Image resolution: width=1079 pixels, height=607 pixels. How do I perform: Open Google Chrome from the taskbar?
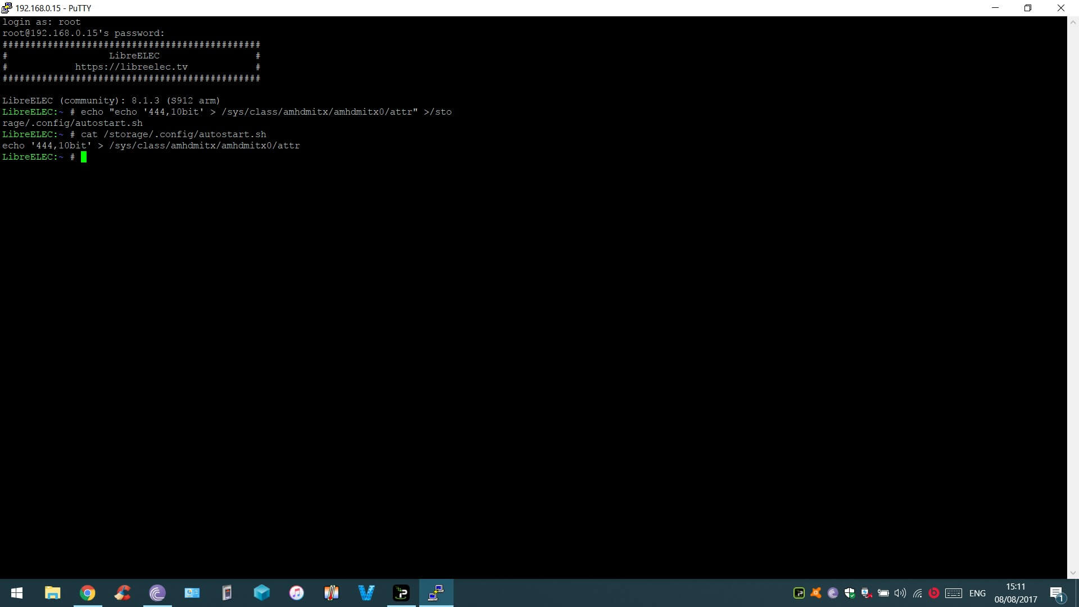(x=88, y=593)
